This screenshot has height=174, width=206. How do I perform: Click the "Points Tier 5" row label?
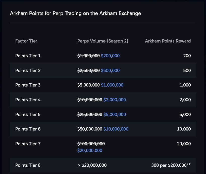point(28,115)
